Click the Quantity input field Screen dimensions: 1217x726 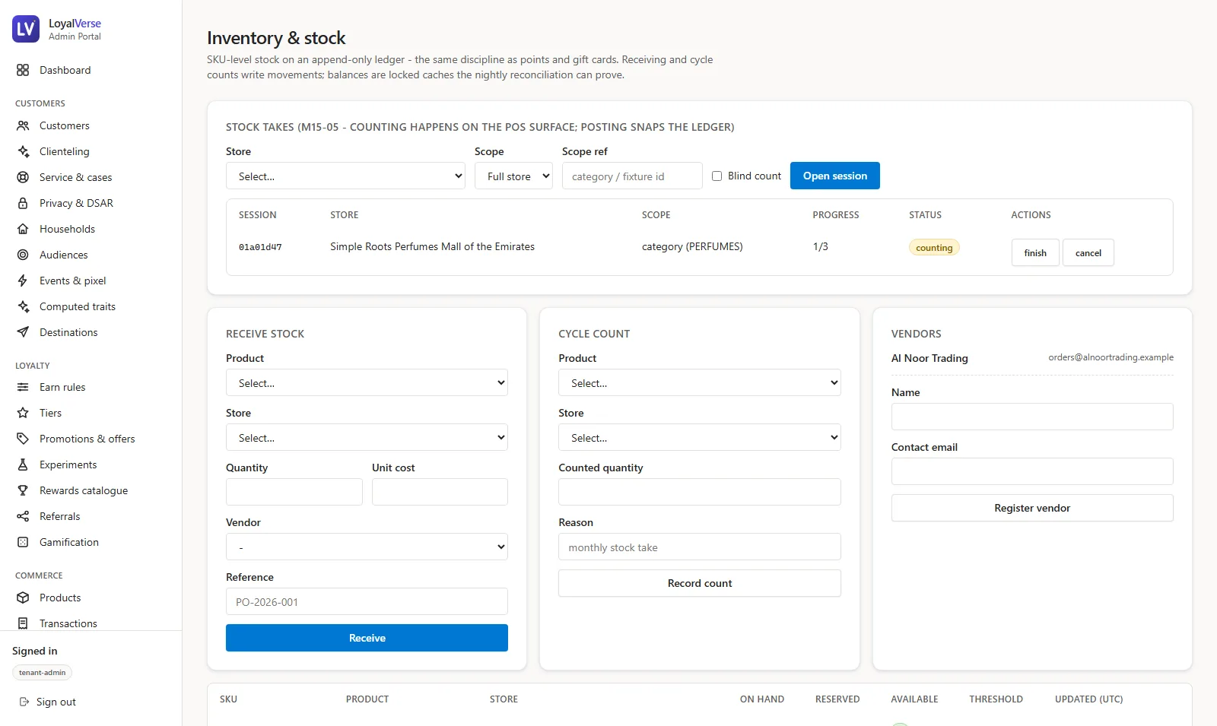294,492
